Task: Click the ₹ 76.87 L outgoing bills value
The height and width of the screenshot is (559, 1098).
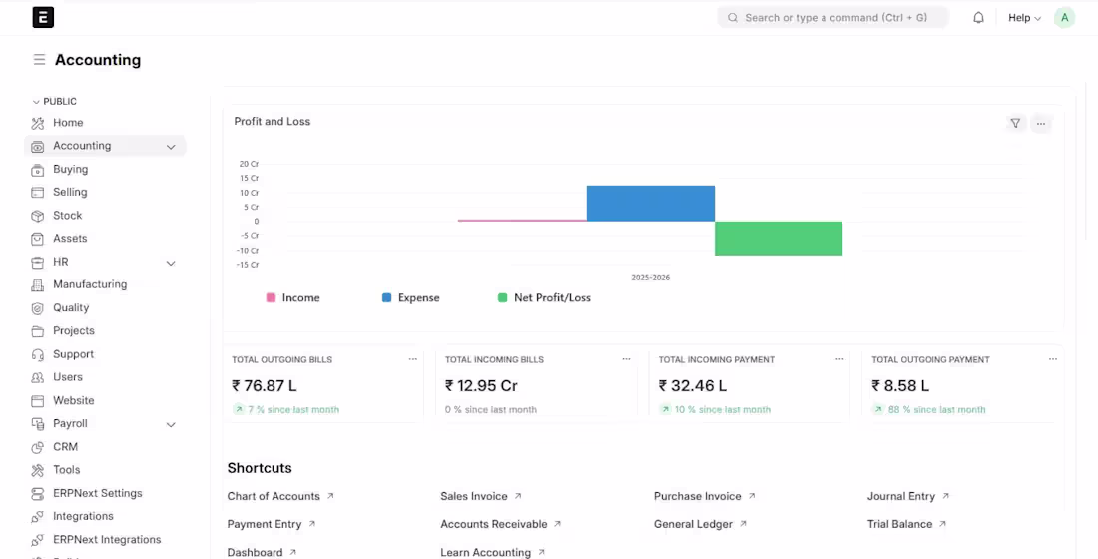Action: coord(264,386)
